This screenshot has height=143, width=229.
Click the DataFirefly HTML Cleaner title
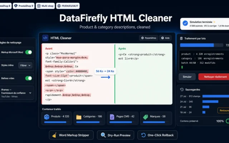tap(116, 18)
